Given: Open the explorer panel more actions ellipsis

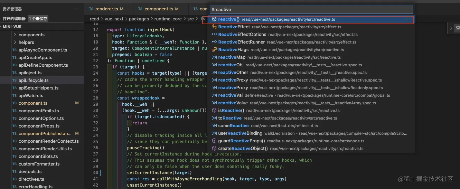Looking at the screenshot, I should [x=76, y=9].
